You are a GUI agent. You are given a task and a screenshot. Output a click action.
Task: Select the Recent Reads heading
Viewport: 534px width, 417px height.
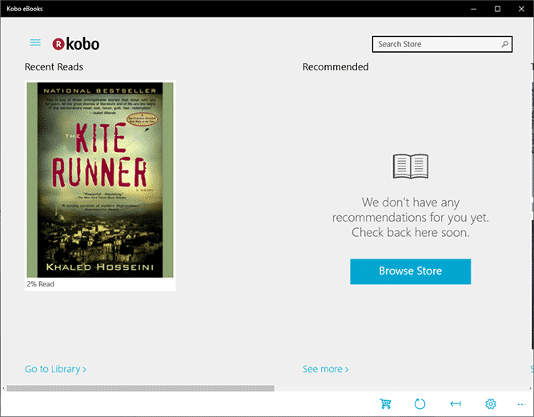[x=54, y=66]
